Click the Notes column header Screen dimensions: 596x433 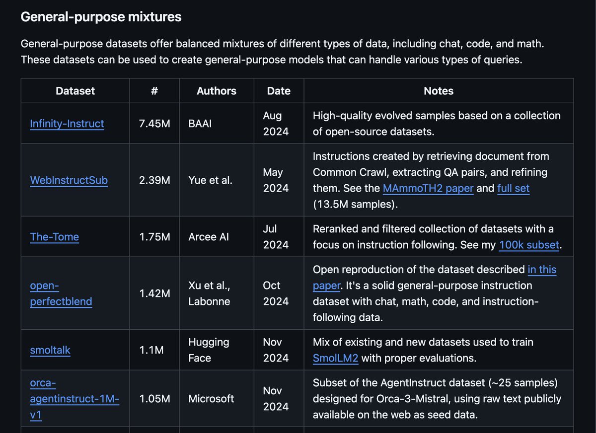[x=439, y=91]
